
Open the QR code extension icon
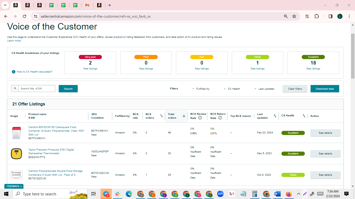coord(307,16)
